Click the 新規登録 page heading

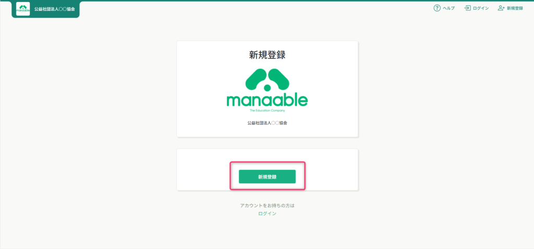click(x=268, y=55)
